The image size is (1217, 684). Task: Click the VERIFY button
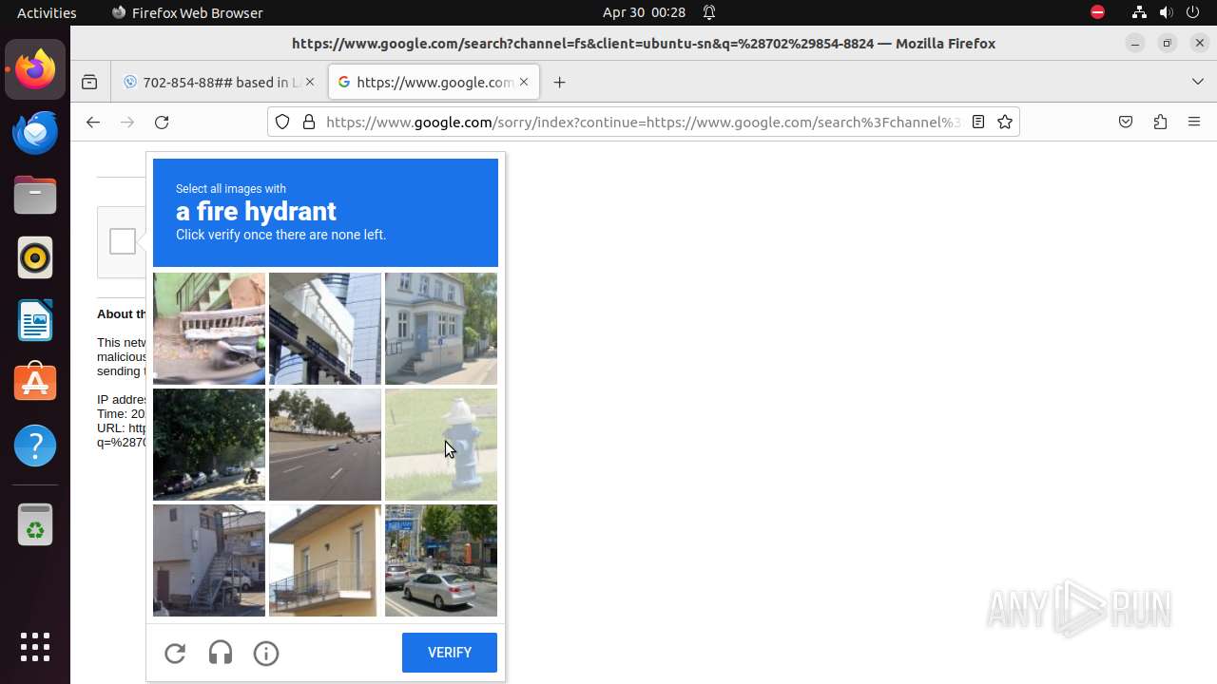(450, 653)
